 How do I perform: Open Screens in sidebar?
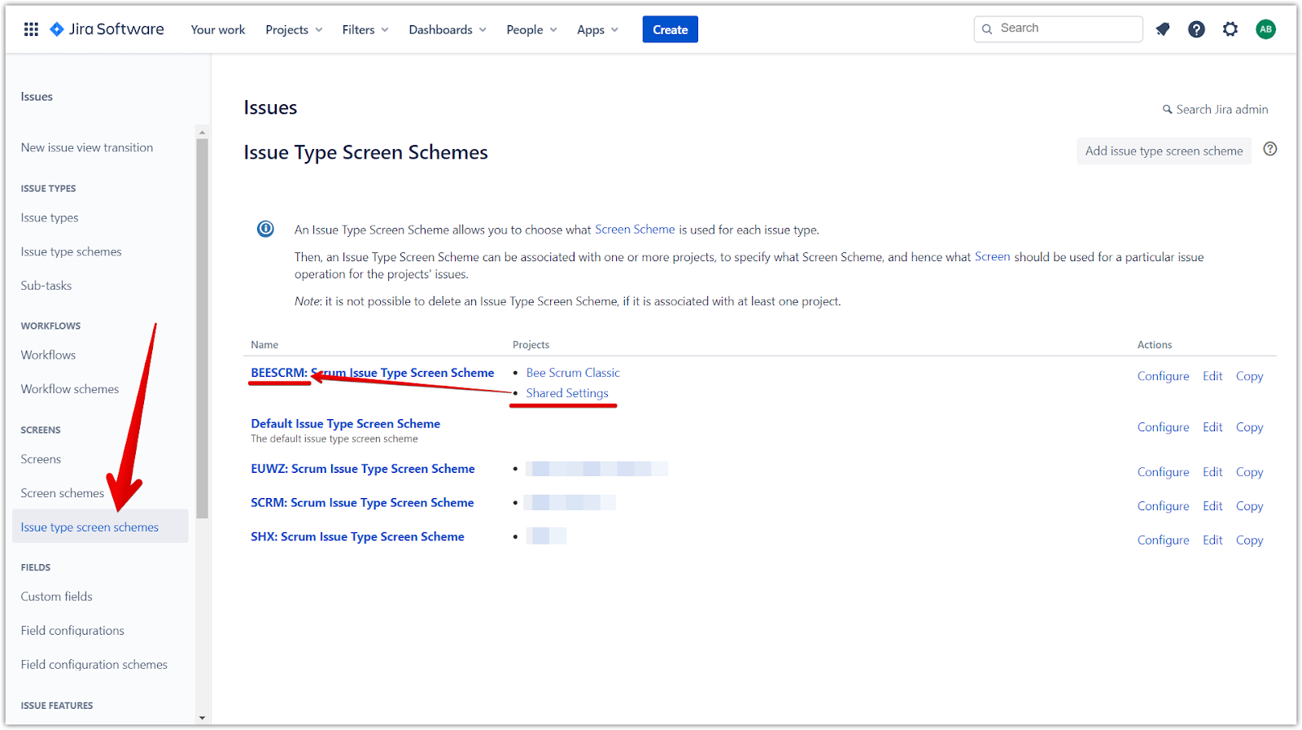coord(41,459)
